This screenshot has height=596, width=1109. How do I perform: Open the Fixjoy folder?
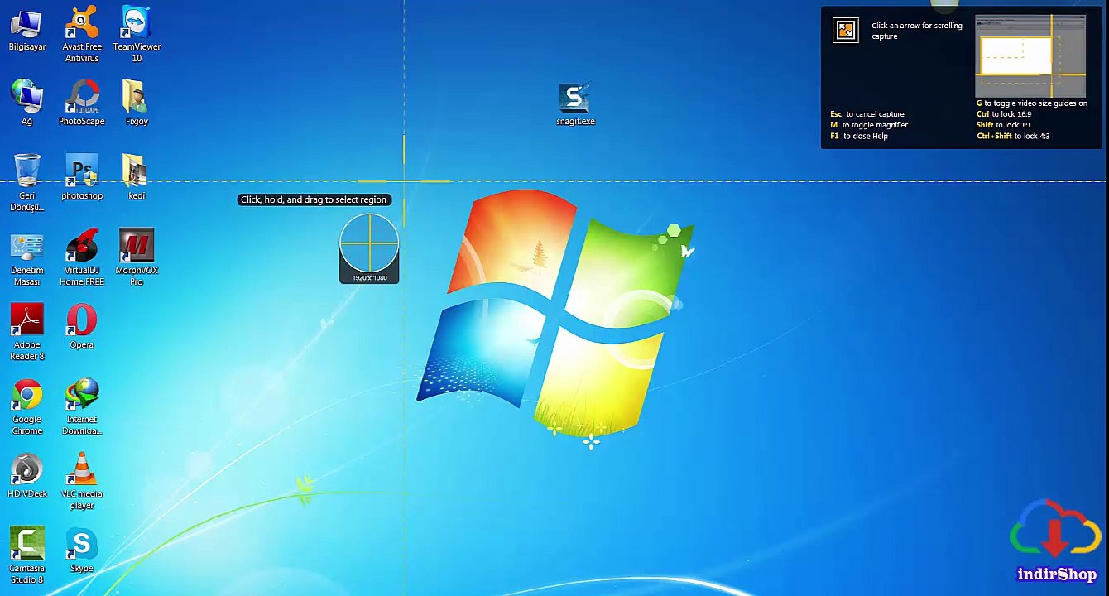point(137,103)
